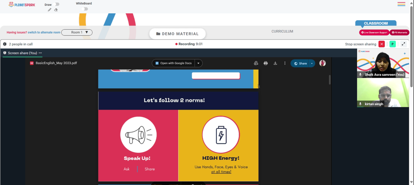Download the BasicEnglish PDF
414x185 pixels.
(275, 63)
